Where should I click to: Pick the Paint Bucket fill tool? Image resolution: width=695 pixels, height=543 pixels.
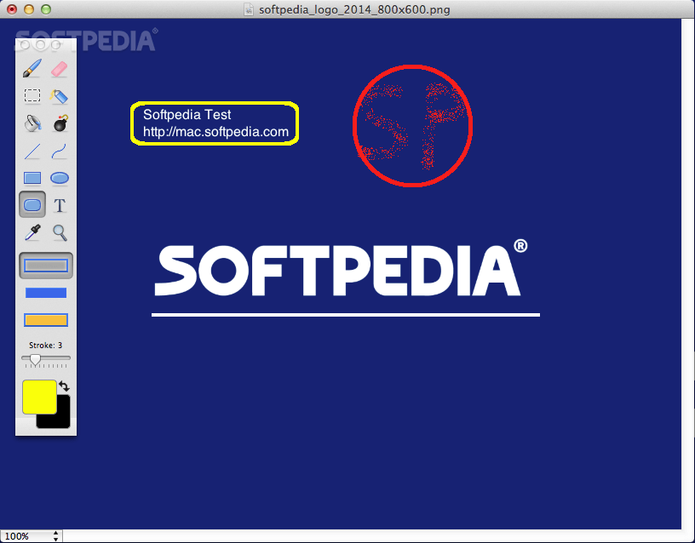tap(32, 123)
